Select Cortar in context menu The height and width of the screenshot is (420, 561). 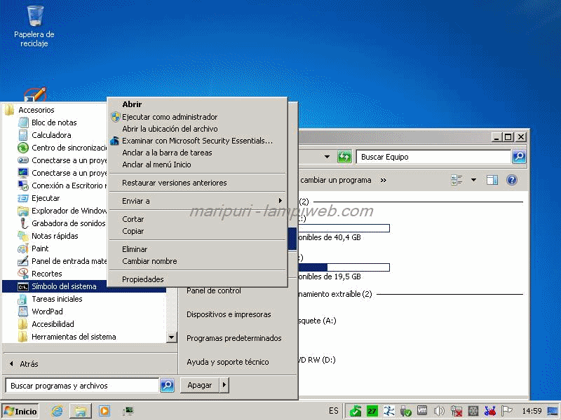[197, 219]
